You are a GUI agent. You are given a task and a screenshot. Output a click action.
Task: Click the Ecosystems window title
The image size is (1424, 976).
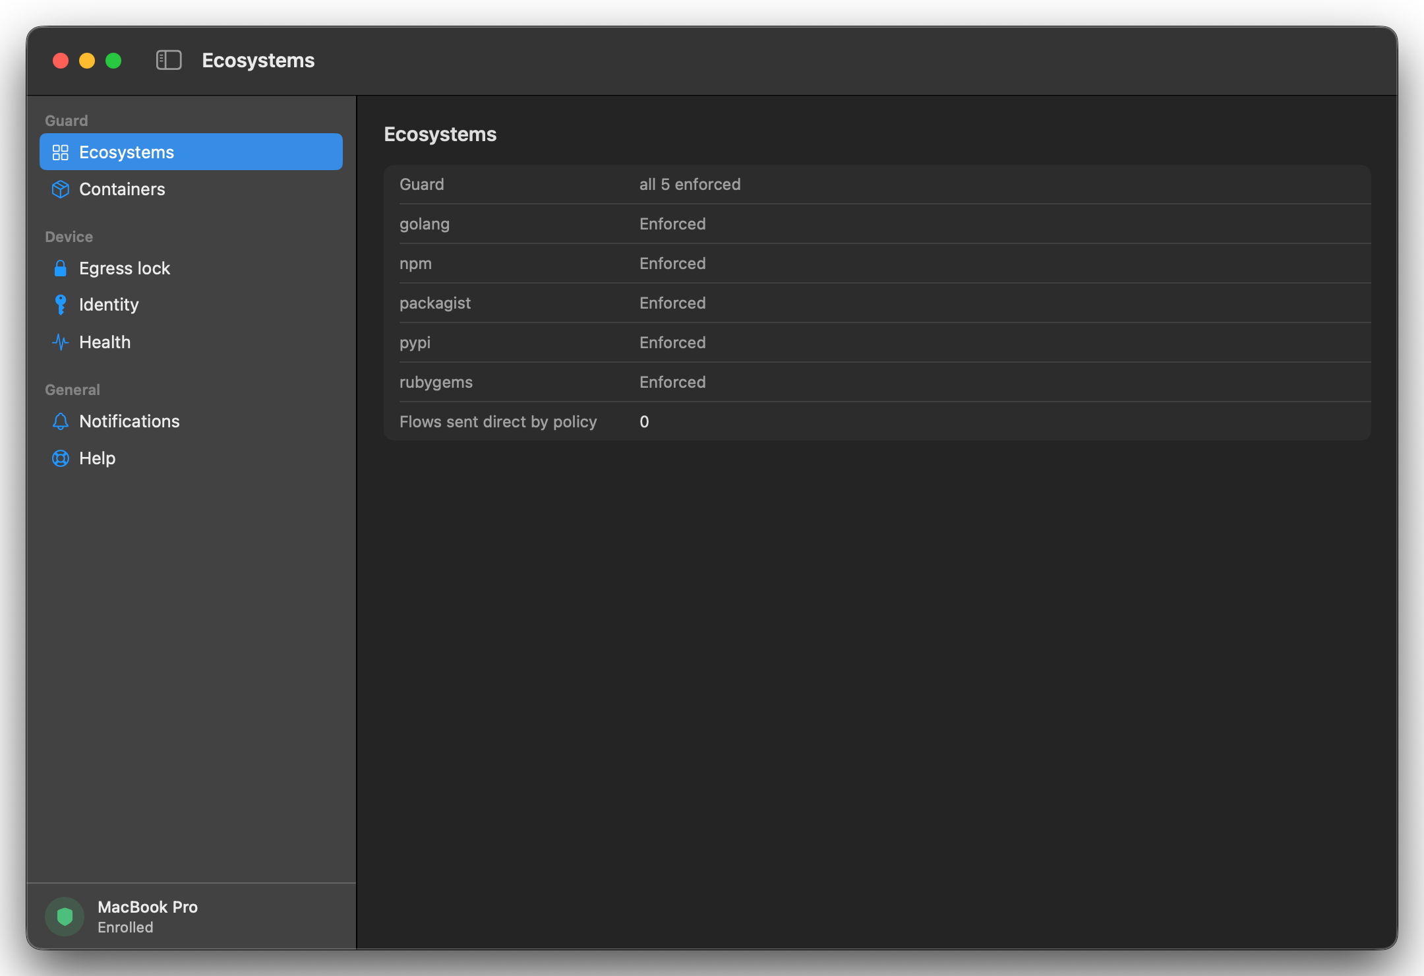pyautogui.click(x=258, y=61)
